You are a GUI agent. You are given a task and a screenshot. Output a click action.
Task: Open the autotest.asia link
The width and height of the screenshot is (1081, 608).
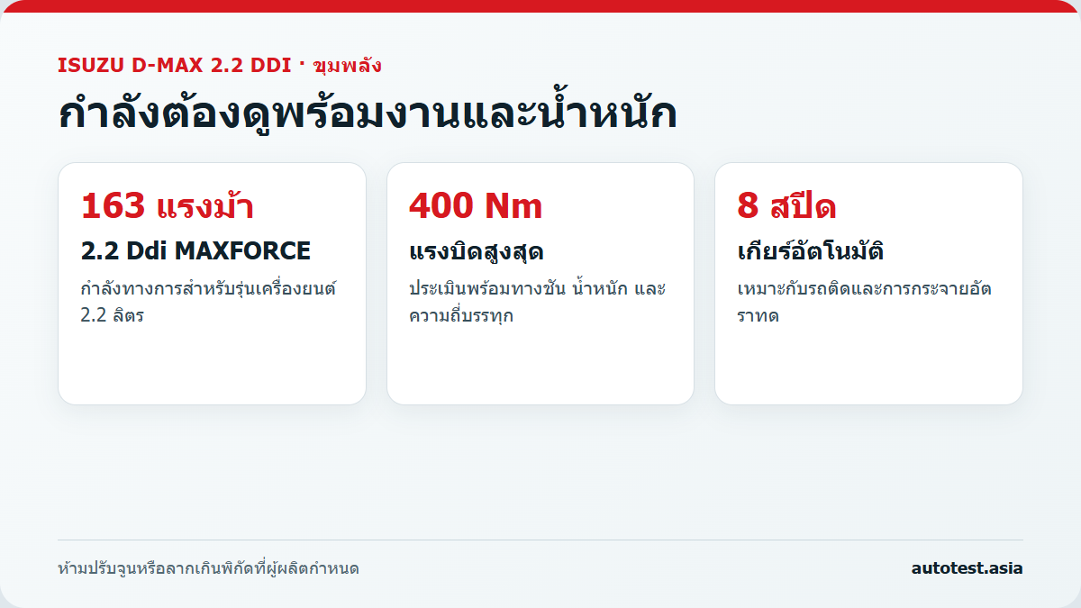(x=967, y=568)
